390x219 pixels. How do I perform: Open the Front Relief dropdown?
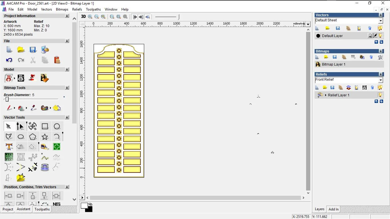coord(381,80)
